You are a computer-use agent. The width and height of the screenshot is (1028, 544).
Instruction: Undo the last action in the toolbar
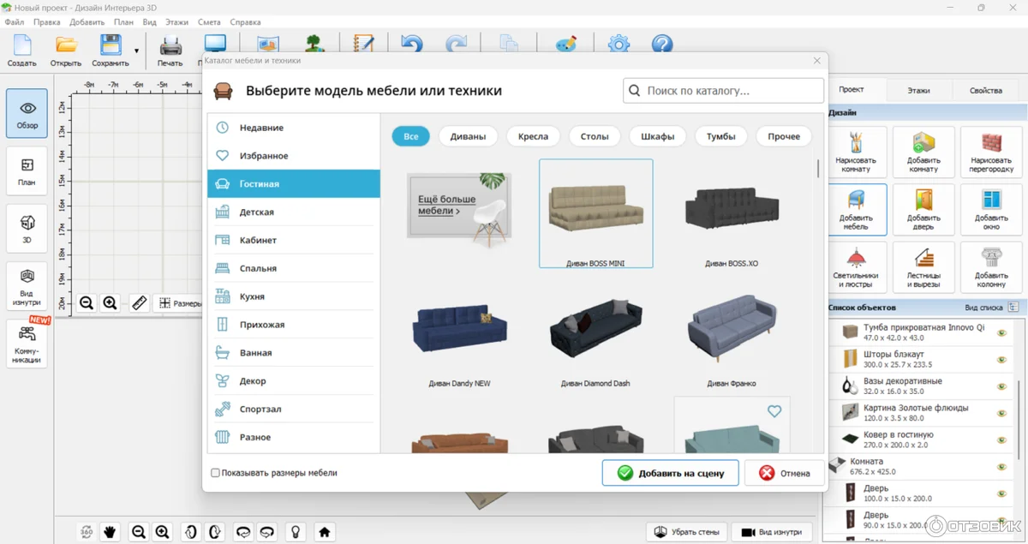point(411,45)
